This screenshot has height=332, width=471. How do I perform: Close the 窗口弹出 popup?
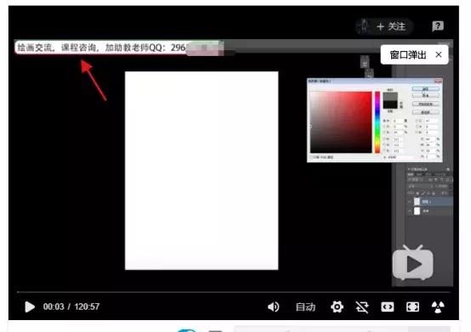(x=439, y=54)
